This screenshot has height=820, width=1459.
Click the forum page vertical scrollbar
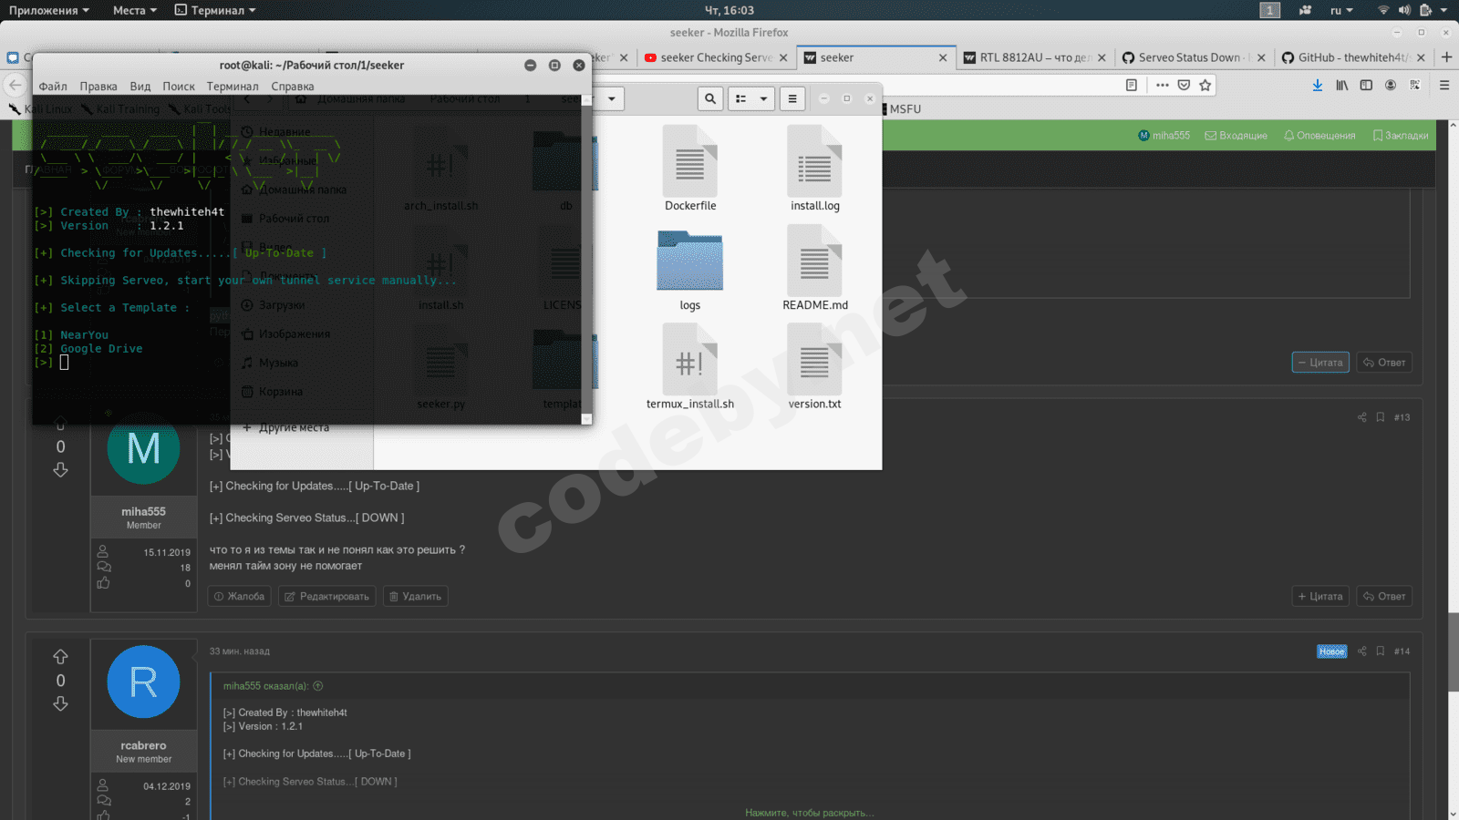[1453, 652]
